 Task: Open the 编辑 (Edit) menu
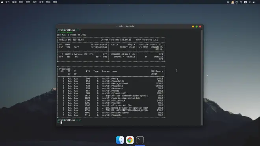tap(14, 2)
